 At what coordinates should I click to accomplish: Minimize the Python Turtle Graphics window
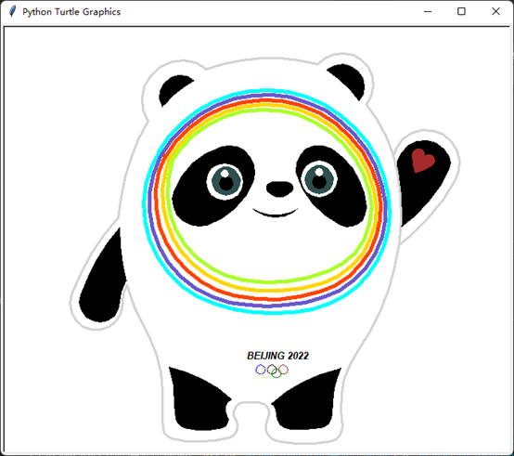(428, 11)
